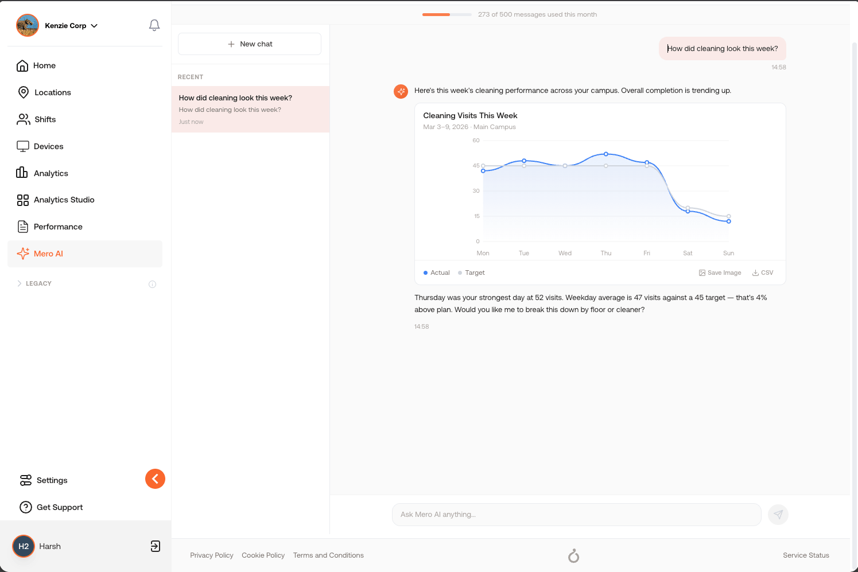Save the chart as image

(x=720, y=273)
